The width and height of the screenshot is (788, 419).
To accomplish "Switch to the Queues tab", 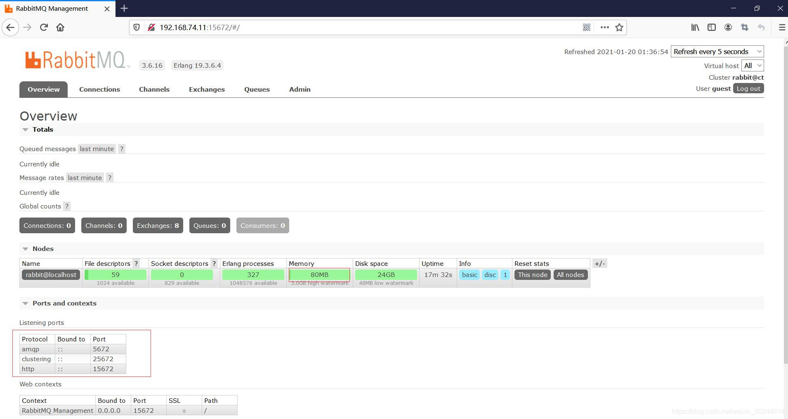I will coord(257,90).
